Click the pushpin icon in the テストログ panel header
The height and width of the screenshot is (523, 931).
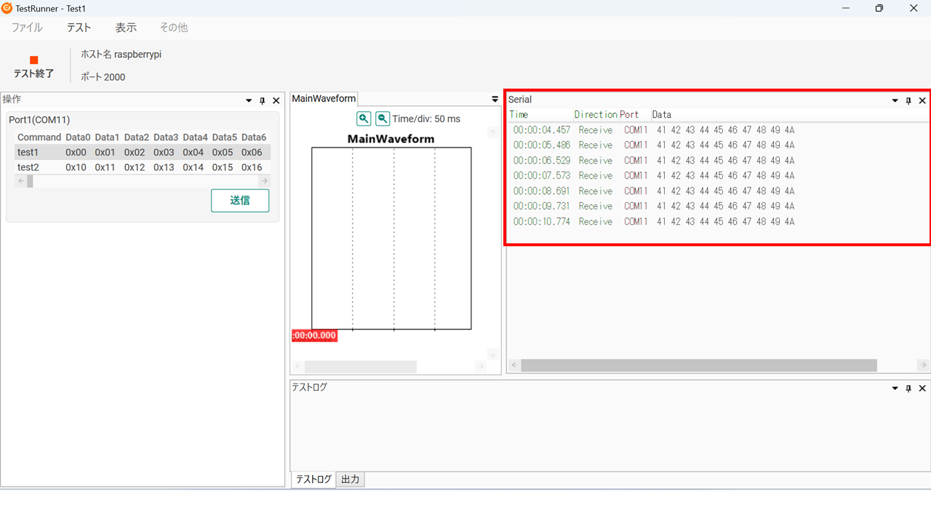click(x=908, y=389)
